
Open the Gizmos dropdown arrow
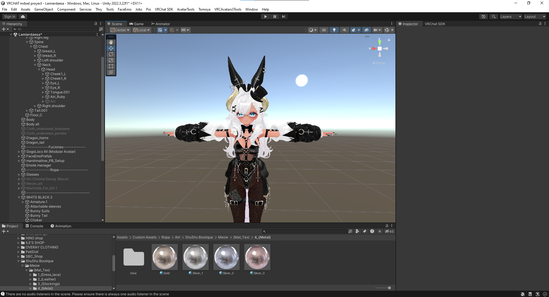392,30
